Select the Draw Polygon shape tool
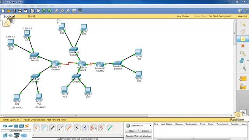The image size is (249, 140). pyautogui.click(x=242, y=61)
